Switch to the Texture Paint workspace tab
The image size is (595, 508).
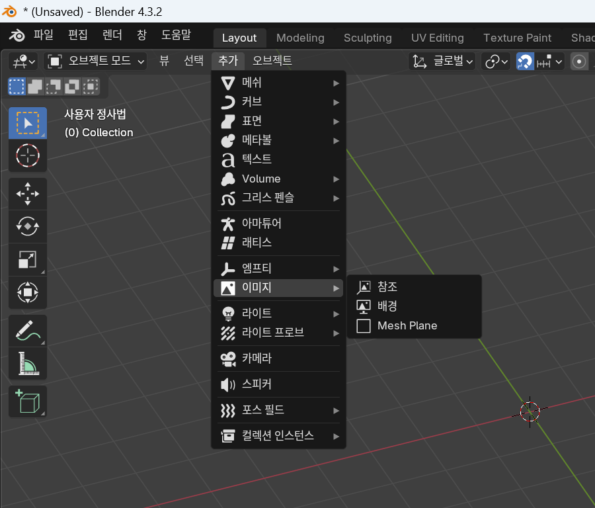517,38
